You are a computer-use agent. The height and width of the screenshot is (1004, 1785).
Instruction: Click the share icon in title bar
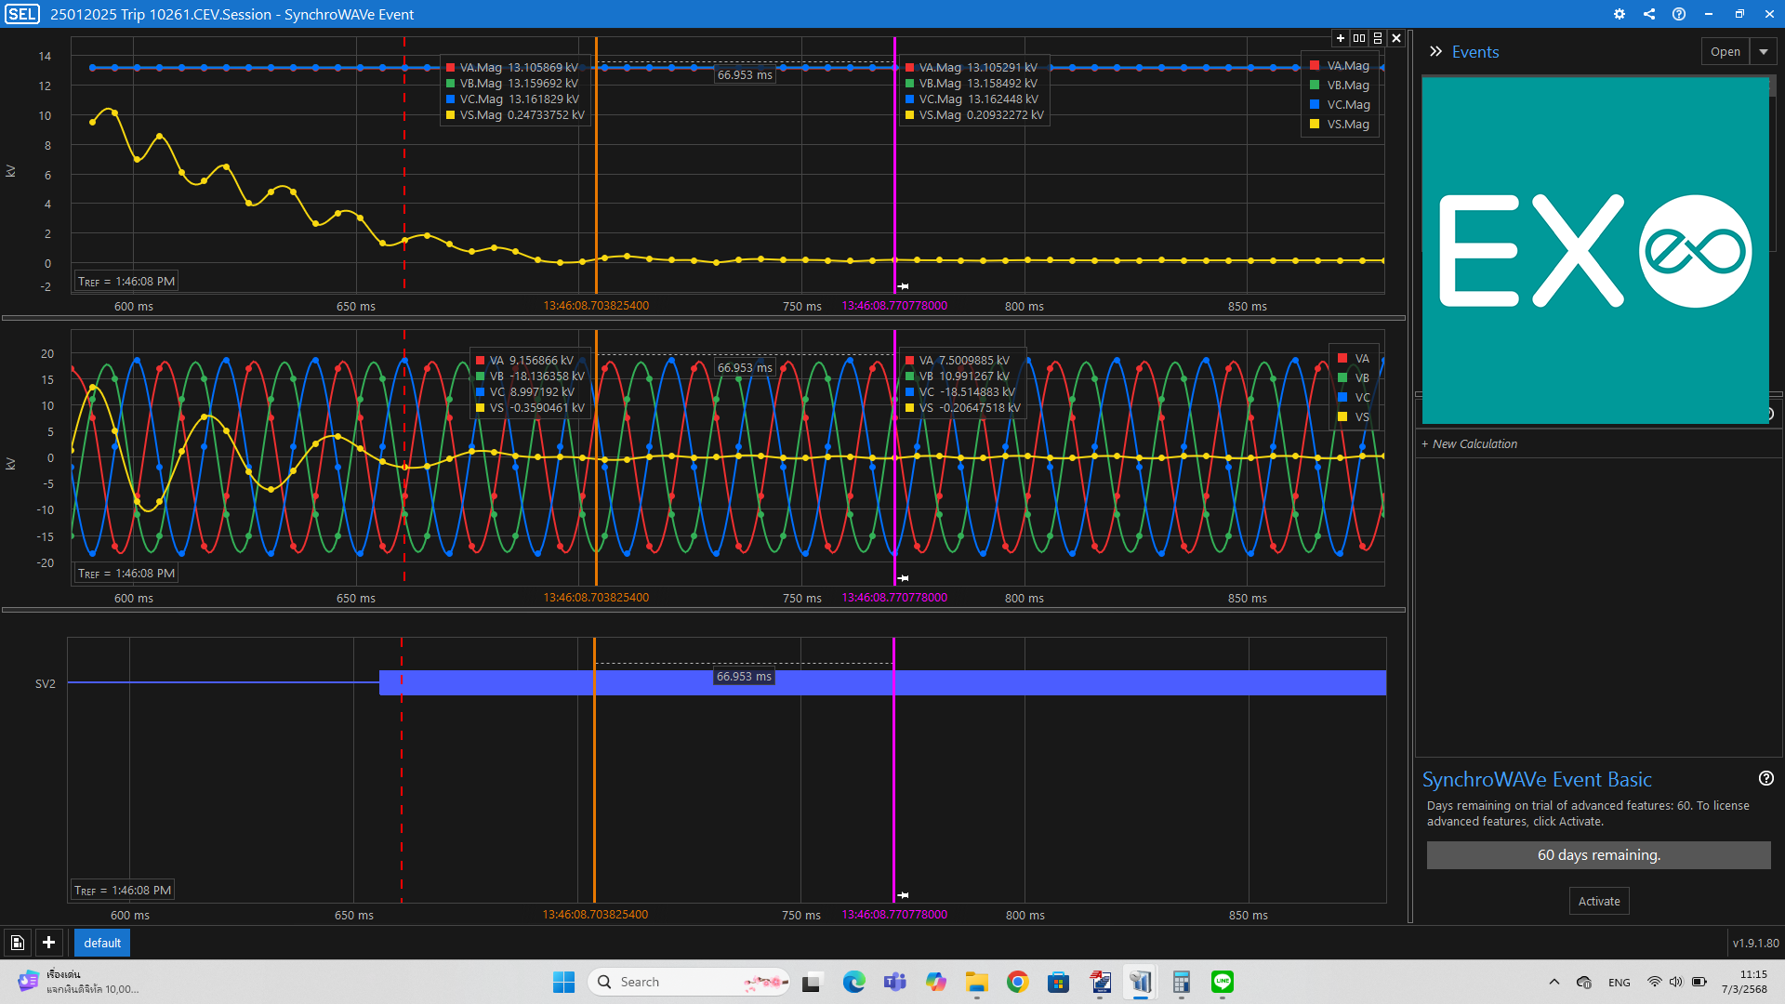click(x=1649, y=14)
